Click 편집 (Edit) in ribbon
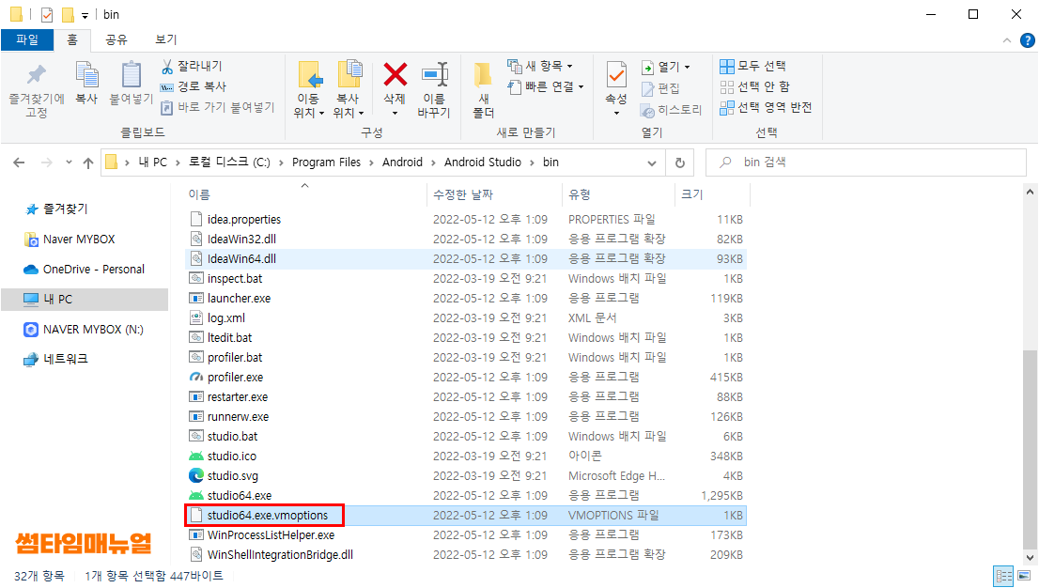The width and height of the screenshot is (1039, 588). point(660,88)
